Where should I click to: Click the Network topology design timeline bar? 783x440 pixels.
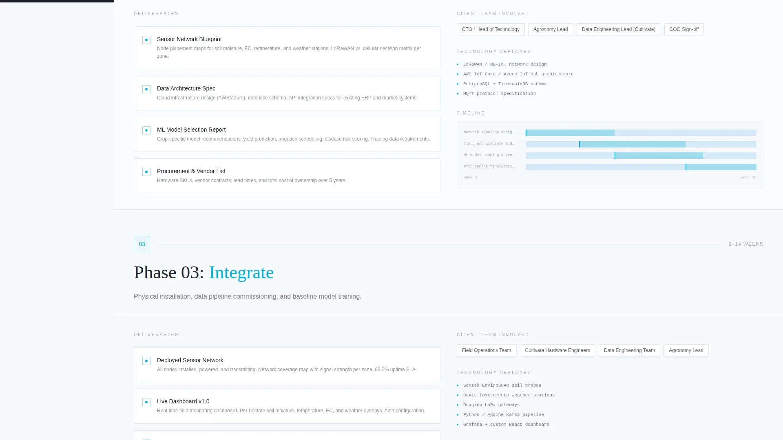pos(570,133)
